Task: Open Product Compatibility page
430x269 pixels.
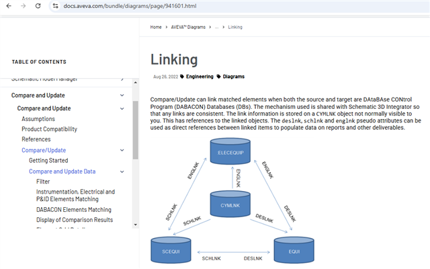Action: point(49,129)
